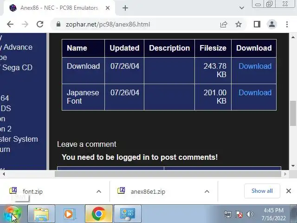View site info via lock icon

(x=58, y=24)
